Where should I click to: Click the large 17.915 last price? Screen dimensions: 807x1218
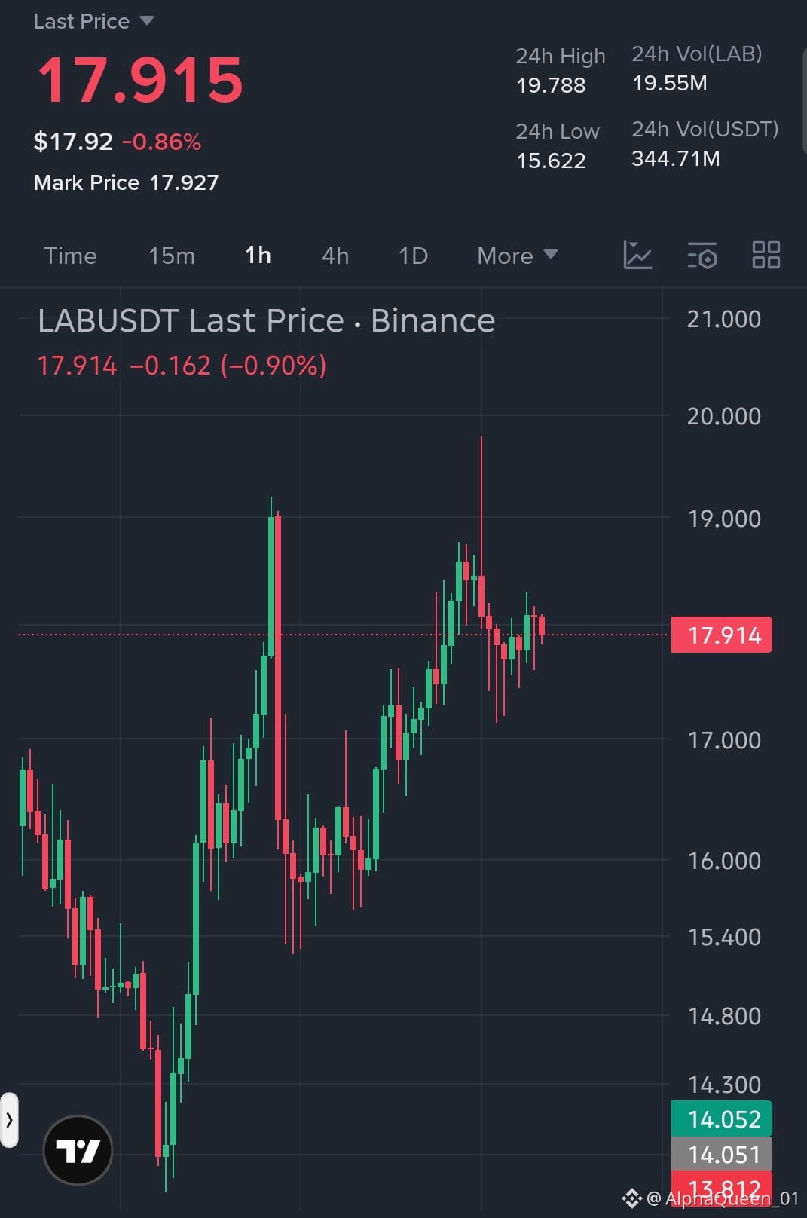(141, 80)
